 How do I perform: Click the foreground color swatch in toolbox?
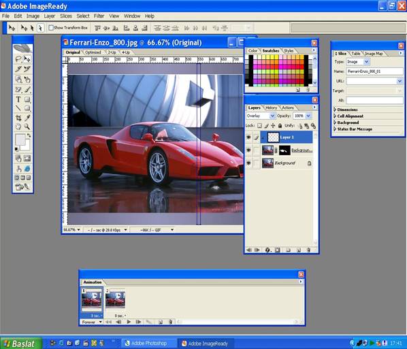20,139
